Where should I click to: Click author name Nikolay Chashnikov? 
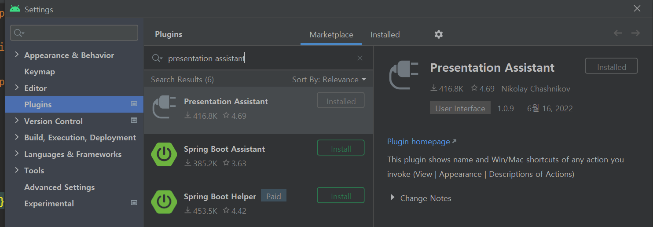536,89
